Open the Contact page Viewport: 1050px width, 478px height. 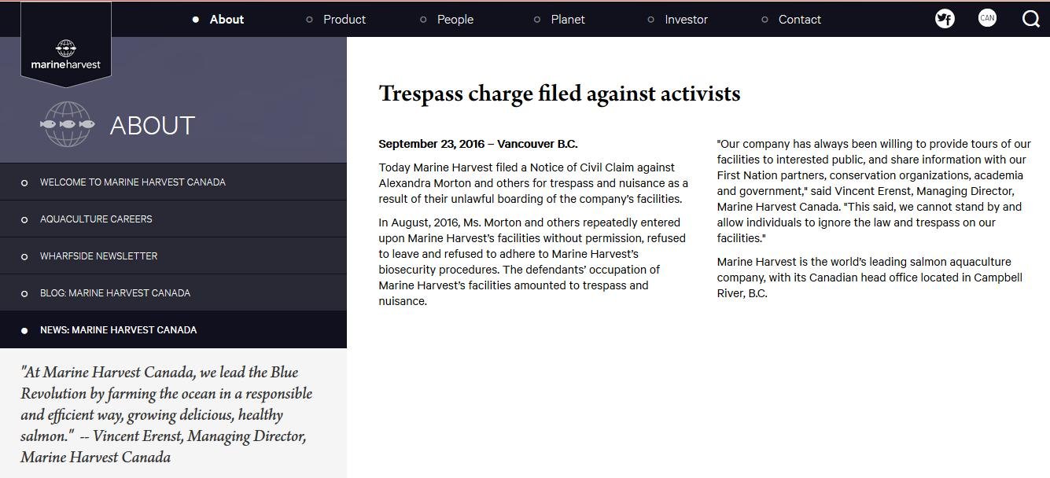(799, 20)
